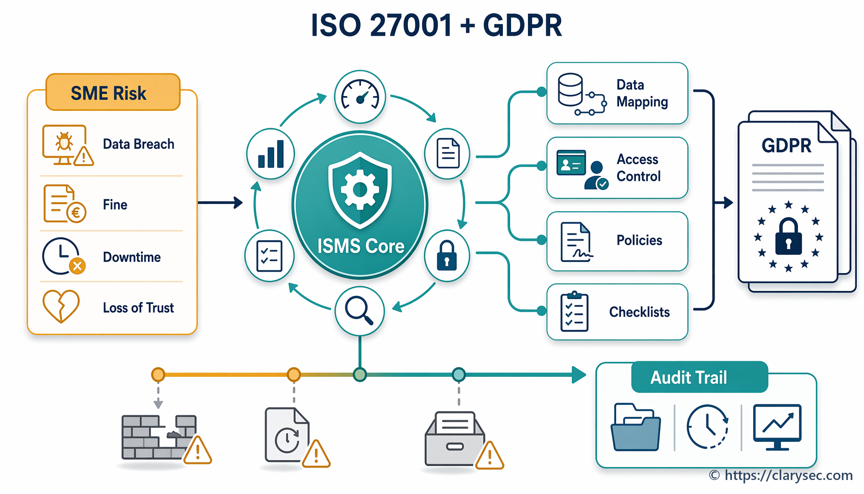This screenshot has height=494, width=864.
Task: Click the GDPR padlock with stars icon
Action: [788, 236]
